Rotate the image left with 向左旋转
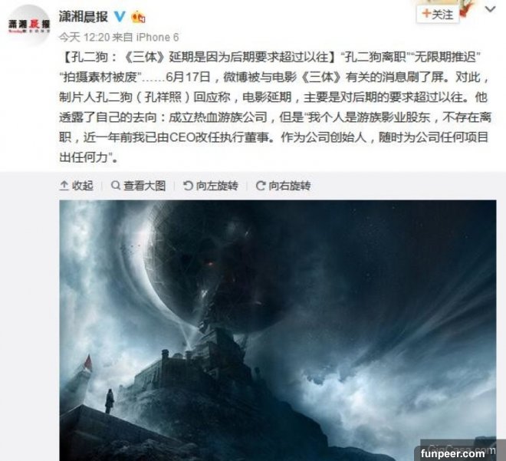Image resolution: width=506 pixels, height=461 pixels. pos(210,186)
